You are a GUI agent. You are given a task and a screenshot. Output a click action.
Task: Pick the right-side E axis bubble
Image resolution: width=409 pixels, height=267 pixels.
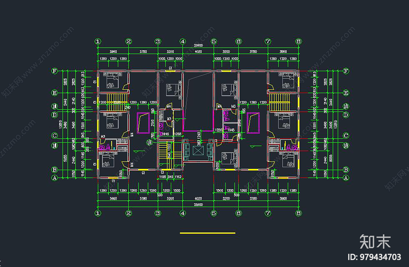coord(346,93)
